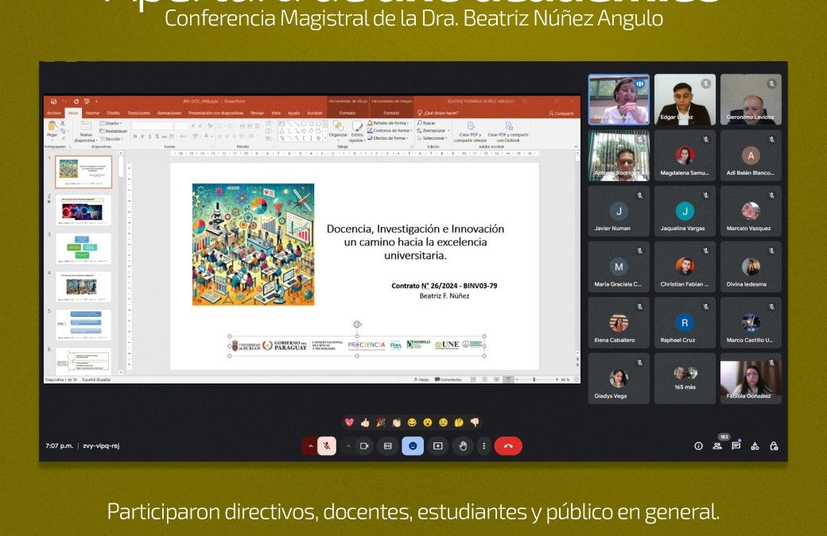Expand video settings chevron beside camera
The image size is (827, 536).
pos(347,446)
